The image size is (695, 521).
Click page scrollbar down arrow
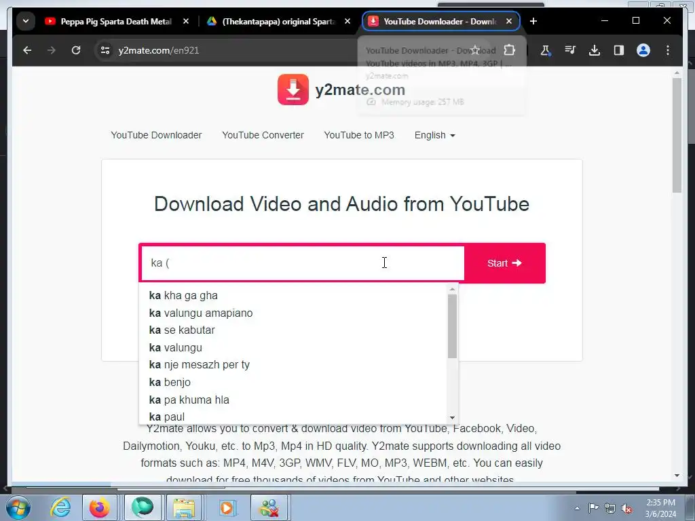tap(677, 476)
